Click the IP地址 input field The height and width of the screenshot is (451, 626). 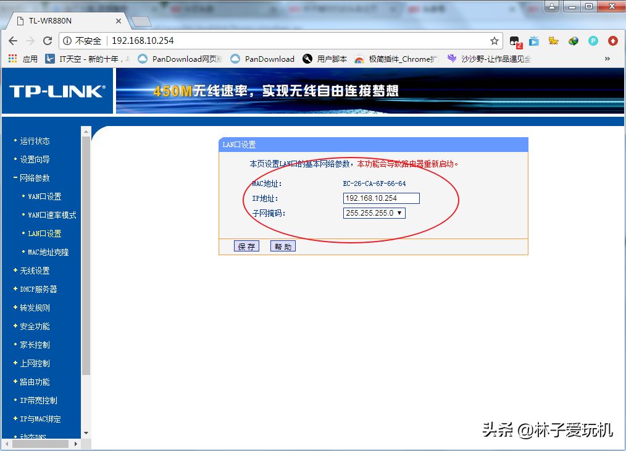pos(381,198)
